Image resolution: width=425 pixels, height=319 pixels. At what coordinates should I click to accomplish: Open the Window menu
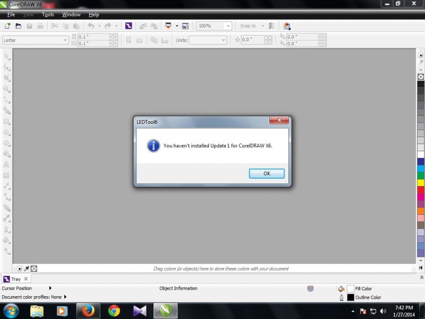(x=71, y=15)
